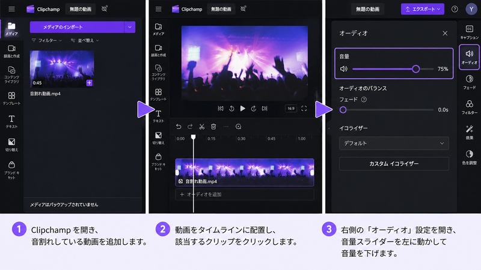
Task: Open user account avatar Y
Action: click(471, 9)
